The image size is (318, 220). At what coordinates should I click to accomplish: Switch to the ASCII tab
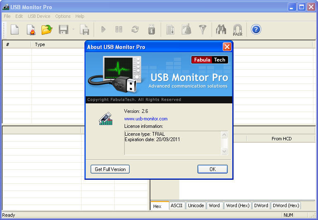pos(176,205)
